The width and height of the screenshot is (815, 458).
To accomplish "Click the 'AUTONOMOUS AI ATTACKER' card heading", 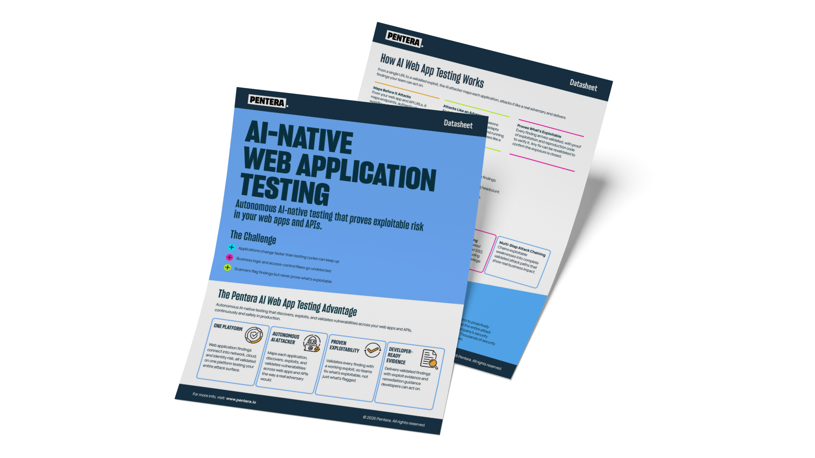I will point(285,338).
